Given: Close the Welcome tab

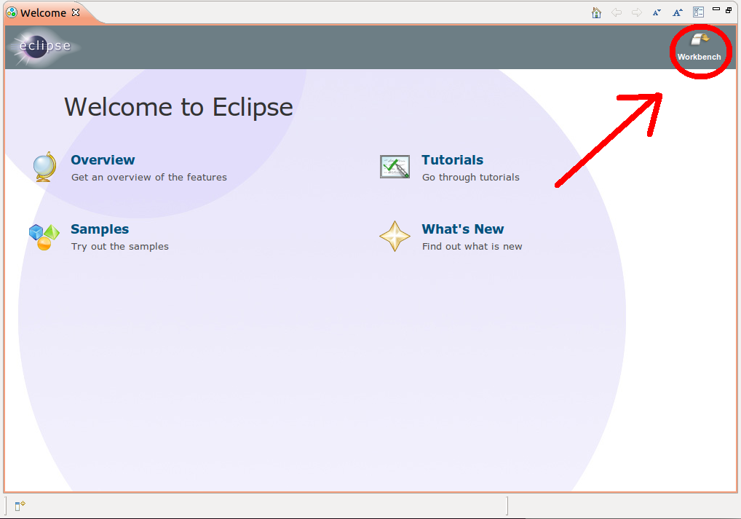Looking at the screenshot, I should [76, 12].
